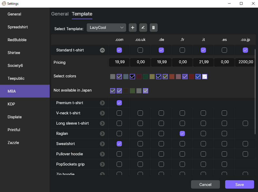
Task: Collapse the Standard t-shirt section
Action: pyautogui.click(x=102, y=50)
